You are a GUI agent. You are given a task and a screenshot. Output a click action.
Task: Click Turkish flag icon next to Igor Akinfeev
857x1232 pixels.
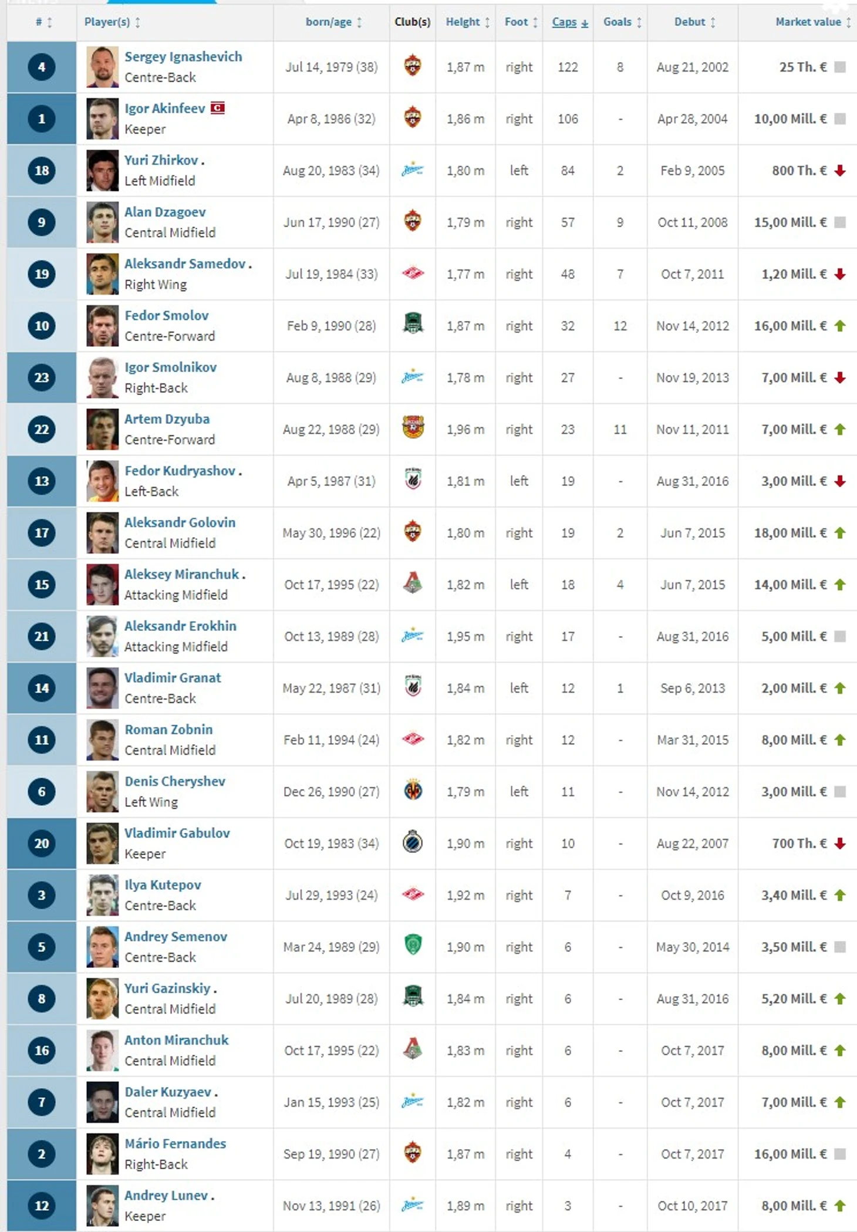[217, 108]
